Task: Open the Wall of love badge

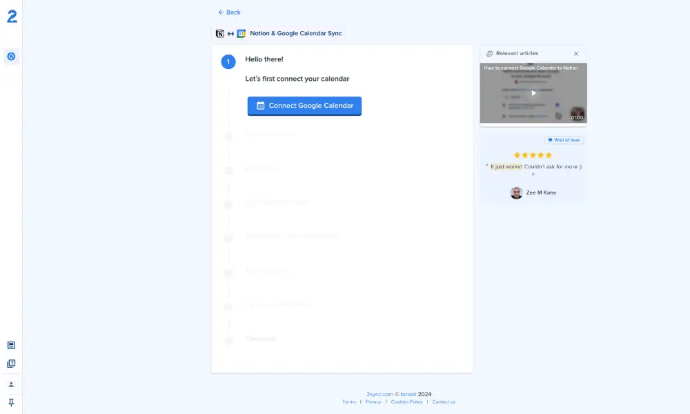Action: [564, 140]
